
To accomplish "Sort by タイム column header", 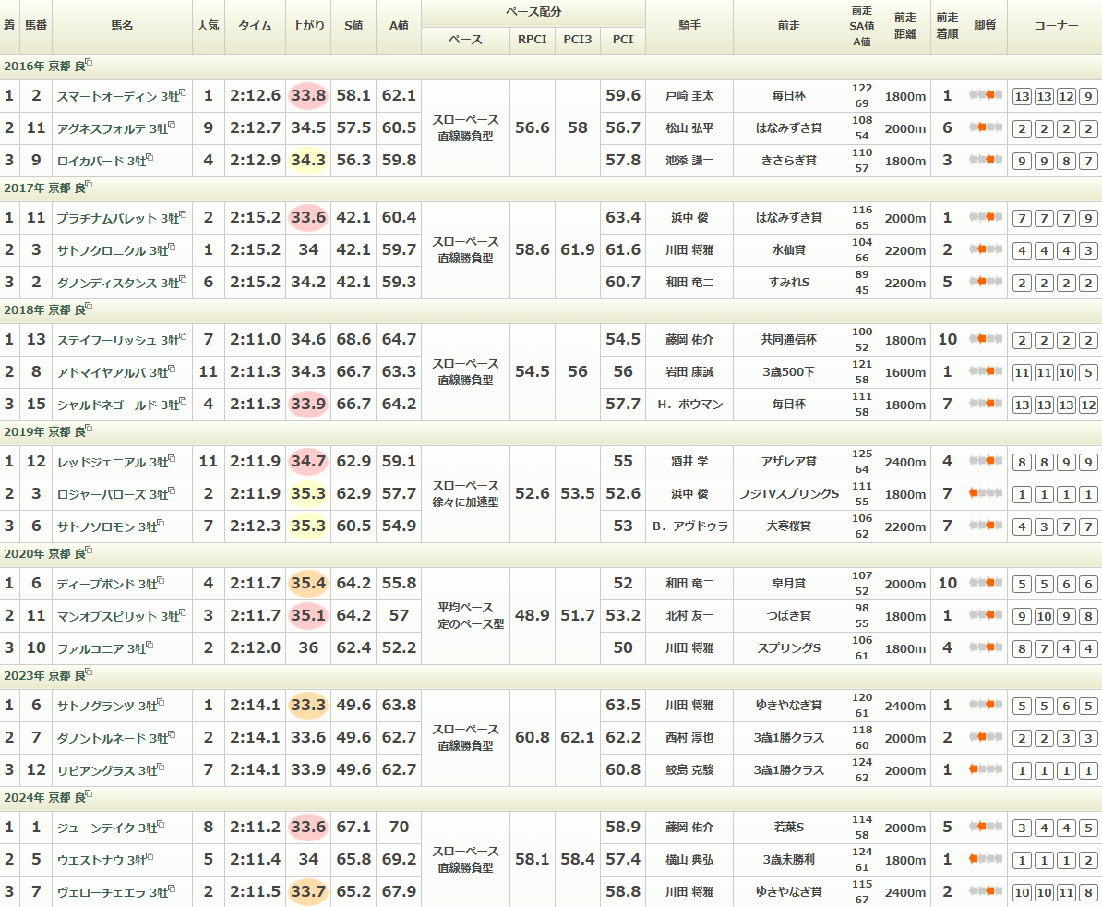I will 255,26.
